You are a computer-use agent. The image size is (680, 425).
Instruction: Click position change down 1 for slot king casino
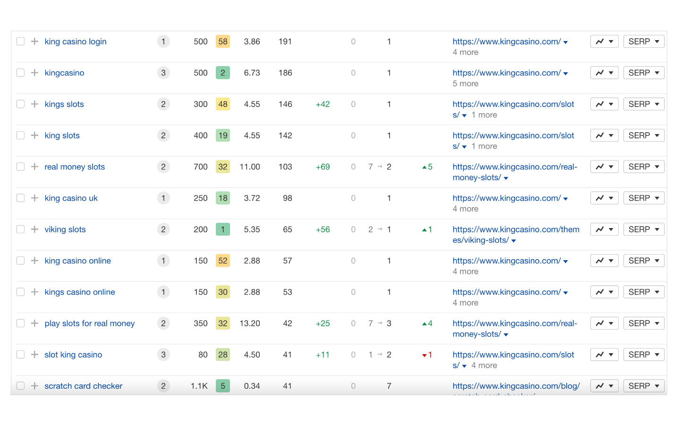(x=427, y=355)
